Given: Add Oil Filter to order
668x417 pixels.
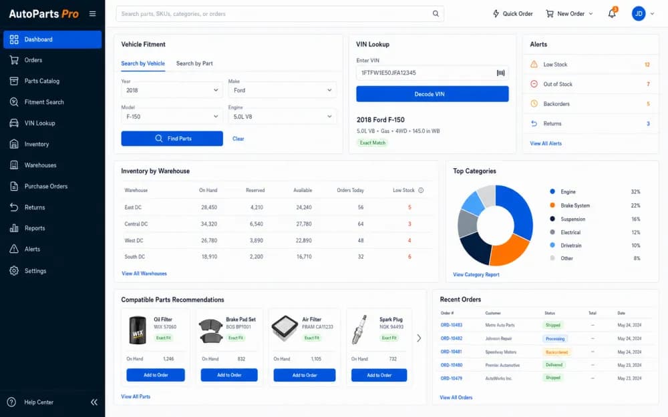Looking at the screenshot, I should (156, 375).
